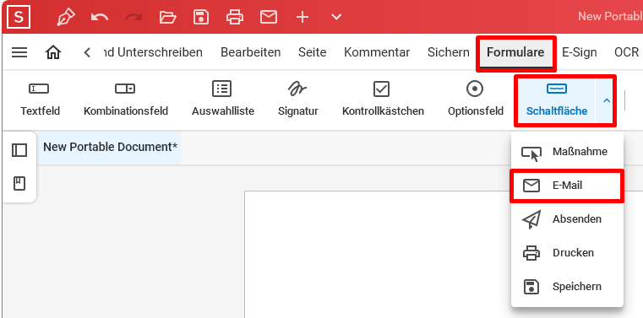Choose Drucken from the dropdown menu
The width and height of the screenshot is (643, 318).
pos(567,253)
